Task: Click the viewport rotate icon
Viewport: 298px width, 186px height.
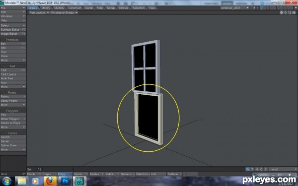Action: 286,12
